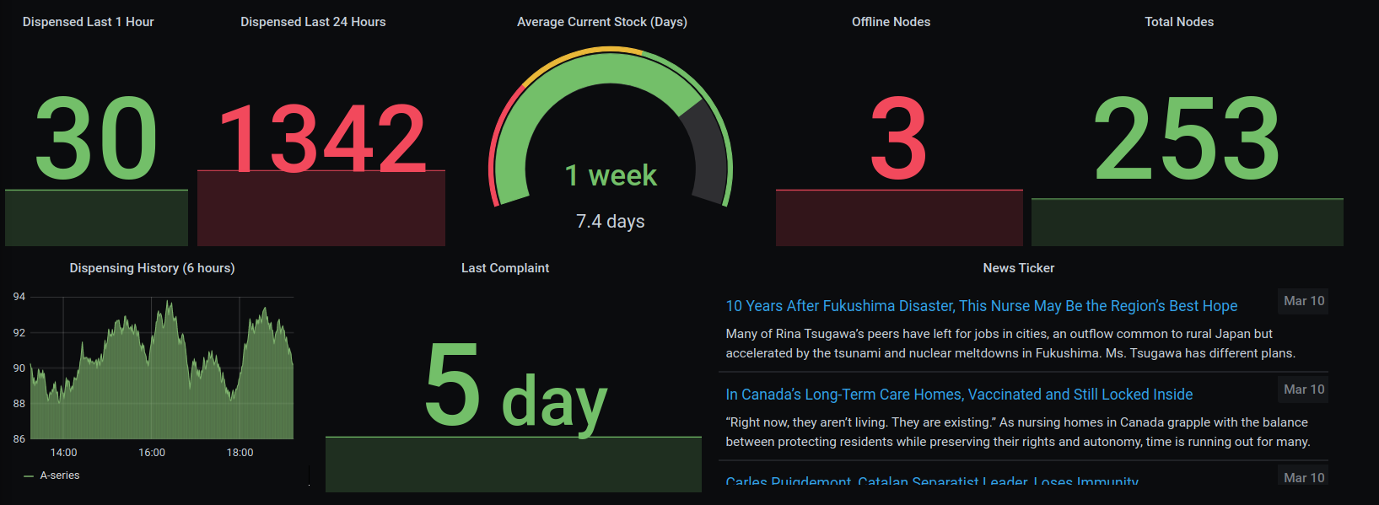1379x505 pixels.
Task: Click the Rina Tsugawa article summary text
Action: pos(1010,344)
